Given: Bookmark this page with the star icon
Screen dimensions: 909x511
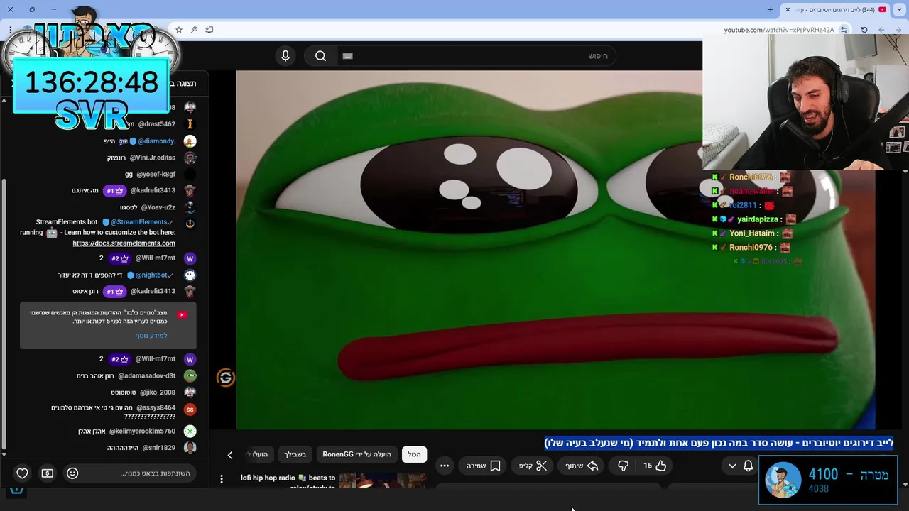Looking at the screenshot, I should tap(179, 30).
